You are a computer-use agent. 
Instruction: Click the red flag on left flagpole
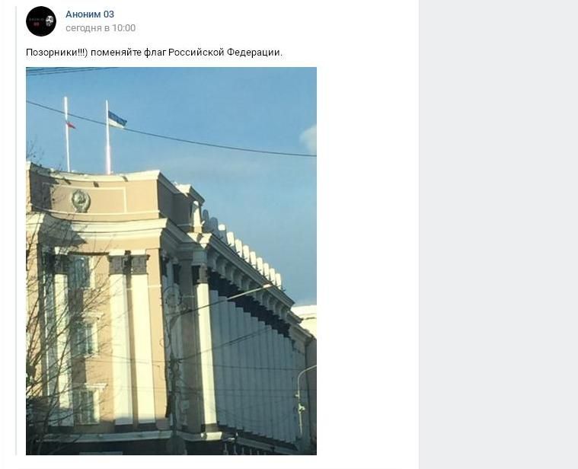tap(70, 125)
